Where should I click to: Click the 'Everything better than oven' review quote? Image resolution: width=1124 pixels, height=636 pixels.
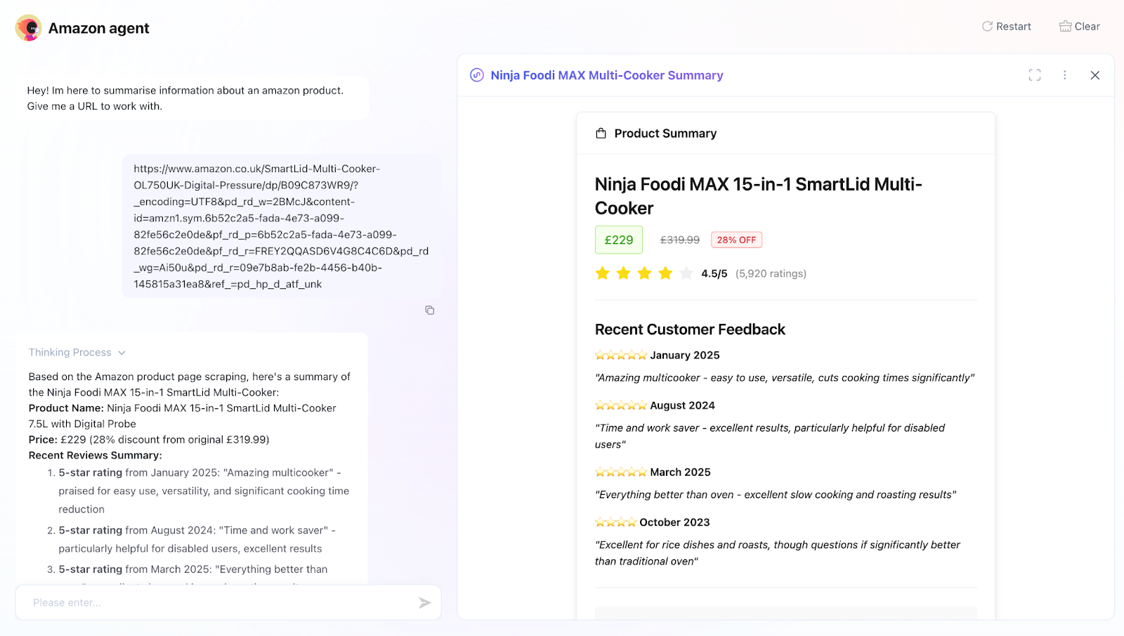(776, 495)
